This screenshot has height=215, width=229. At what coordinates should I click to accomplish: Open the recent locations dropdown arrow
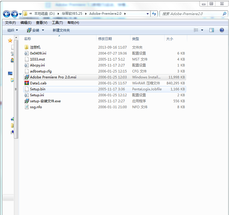[x=20, y=14]
